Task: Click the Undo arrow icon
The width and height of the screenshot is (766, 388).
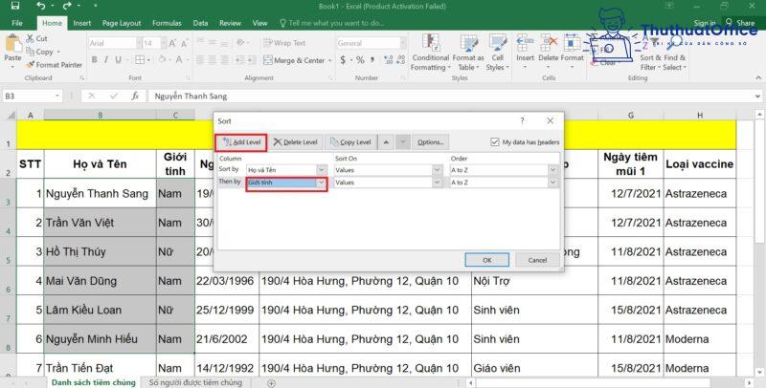Action: click(41, 7)
